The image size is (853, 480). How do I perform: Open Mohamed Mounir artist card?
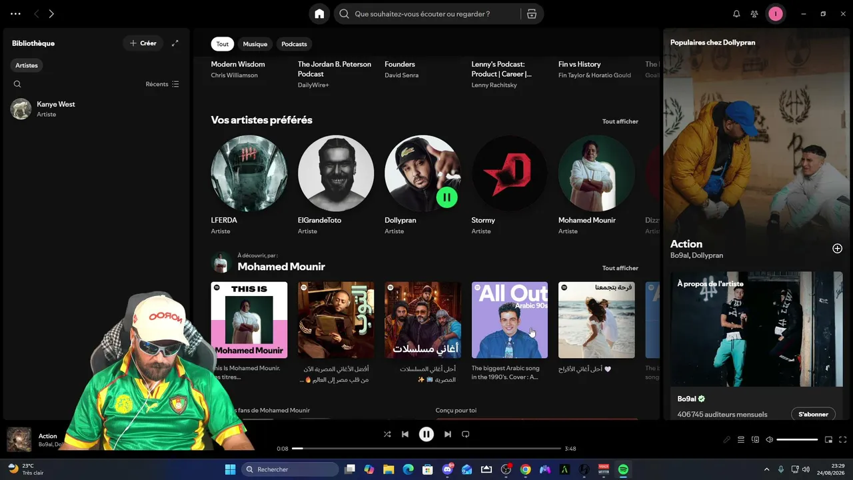click(596, 185)
